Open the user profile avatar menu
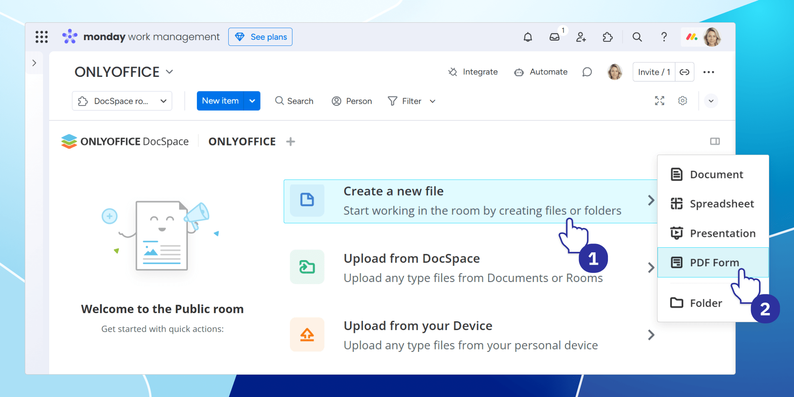794x397 pixels. tap(712, 37)
